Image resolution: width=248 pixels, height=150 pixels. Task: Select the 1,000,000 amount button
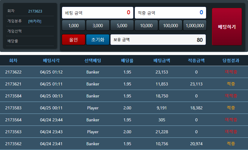(x=195, y=26)
